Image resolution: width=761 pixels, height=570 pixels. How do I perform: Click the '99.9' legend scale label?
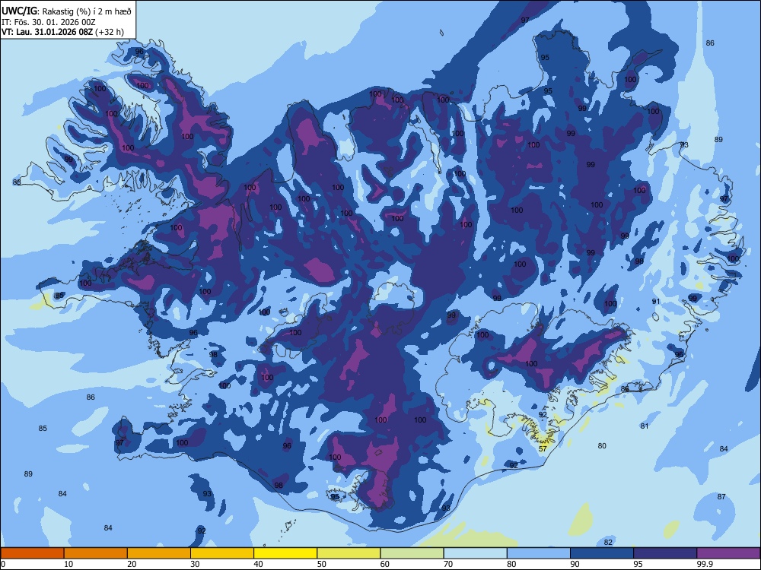coord(704,564)
